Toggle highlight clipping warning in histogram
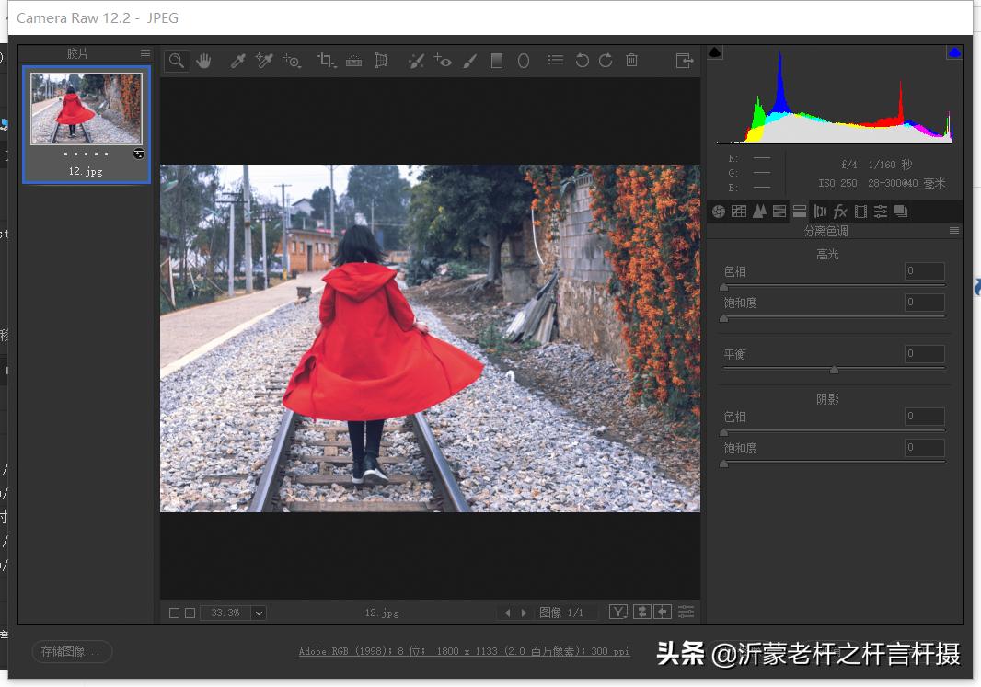 (x=954, y=52)
